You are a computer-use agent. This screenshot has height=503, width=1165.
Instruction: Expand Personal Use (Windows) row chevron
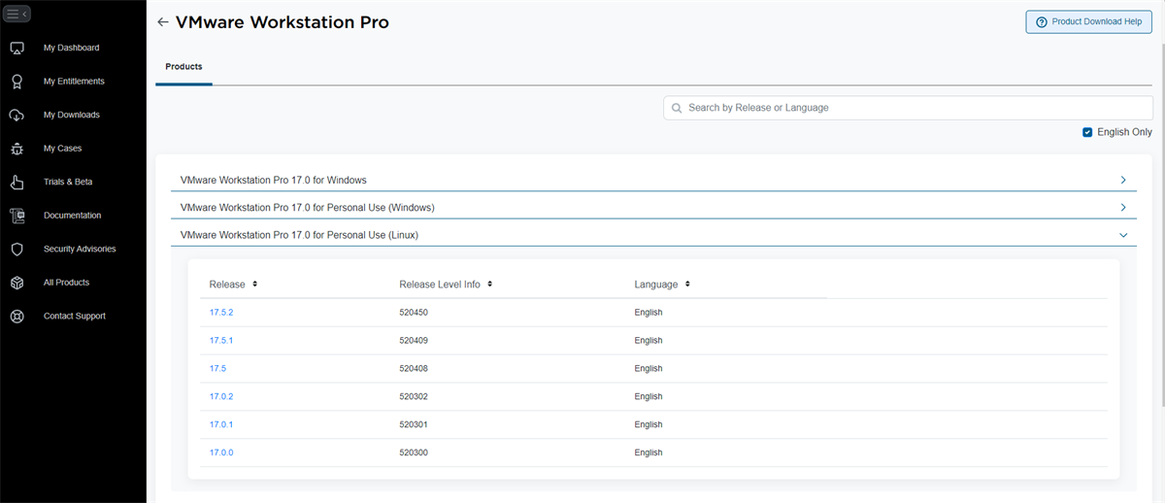[x=1123, y=208]
